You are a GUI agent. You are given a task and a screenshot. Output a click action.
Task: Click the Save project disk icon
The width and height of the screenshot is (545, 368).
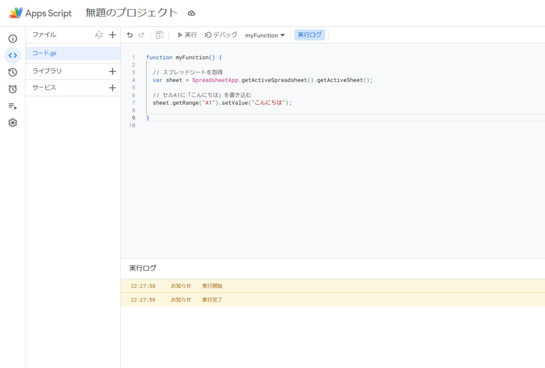point(159,35)
